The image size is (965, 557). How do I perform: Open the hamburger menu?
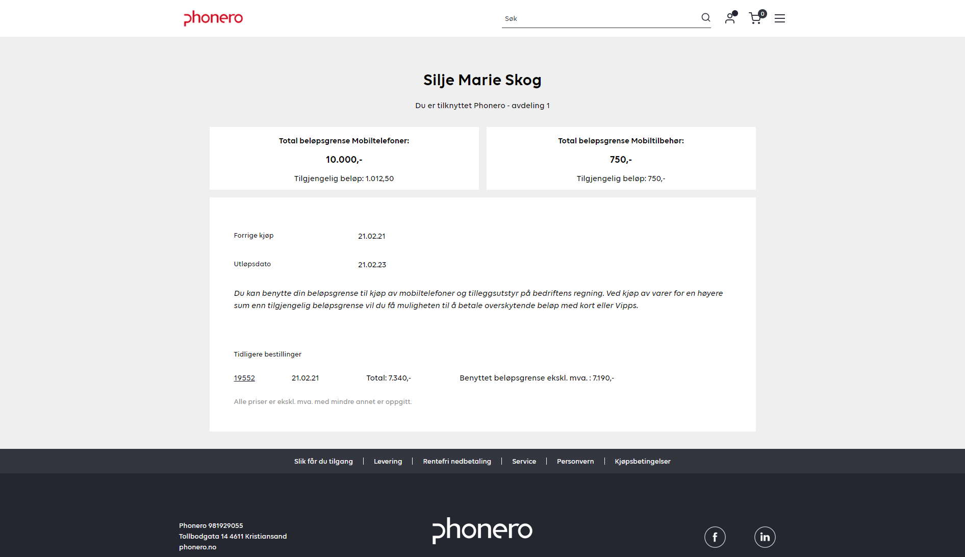(x=780, y=18)
